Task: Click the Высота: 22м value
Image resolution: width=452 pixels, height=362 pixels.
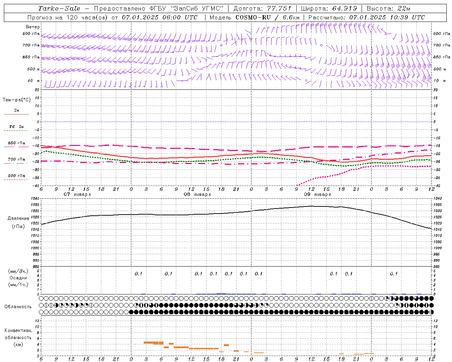Action: (388, 8)
